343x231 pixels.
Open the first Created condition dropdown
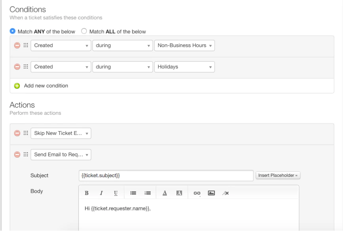coord(60,45)
